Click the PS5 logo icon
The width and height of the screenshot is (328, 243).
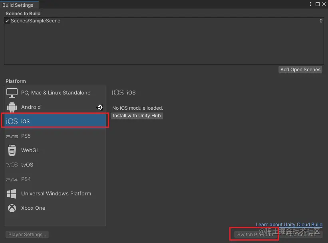coord(12,136)
